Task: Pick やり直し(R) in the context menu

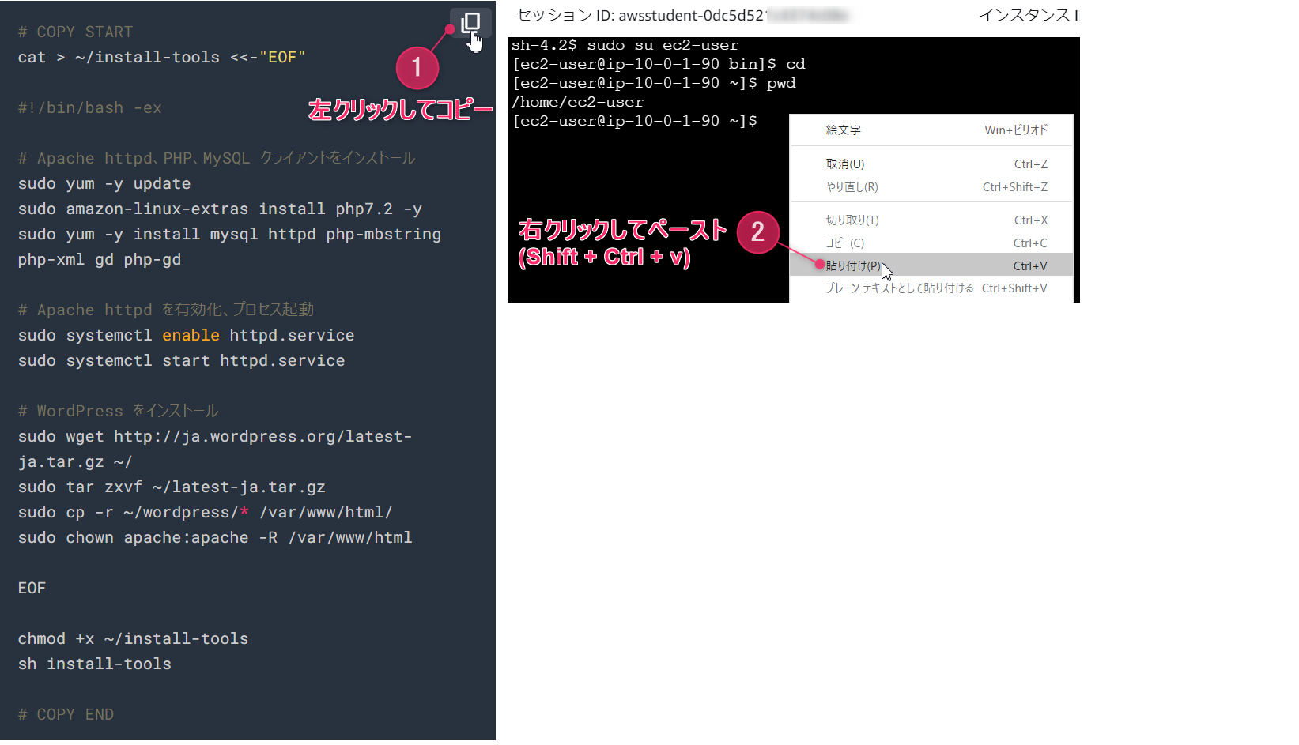Action: click(x=852, y=187)
